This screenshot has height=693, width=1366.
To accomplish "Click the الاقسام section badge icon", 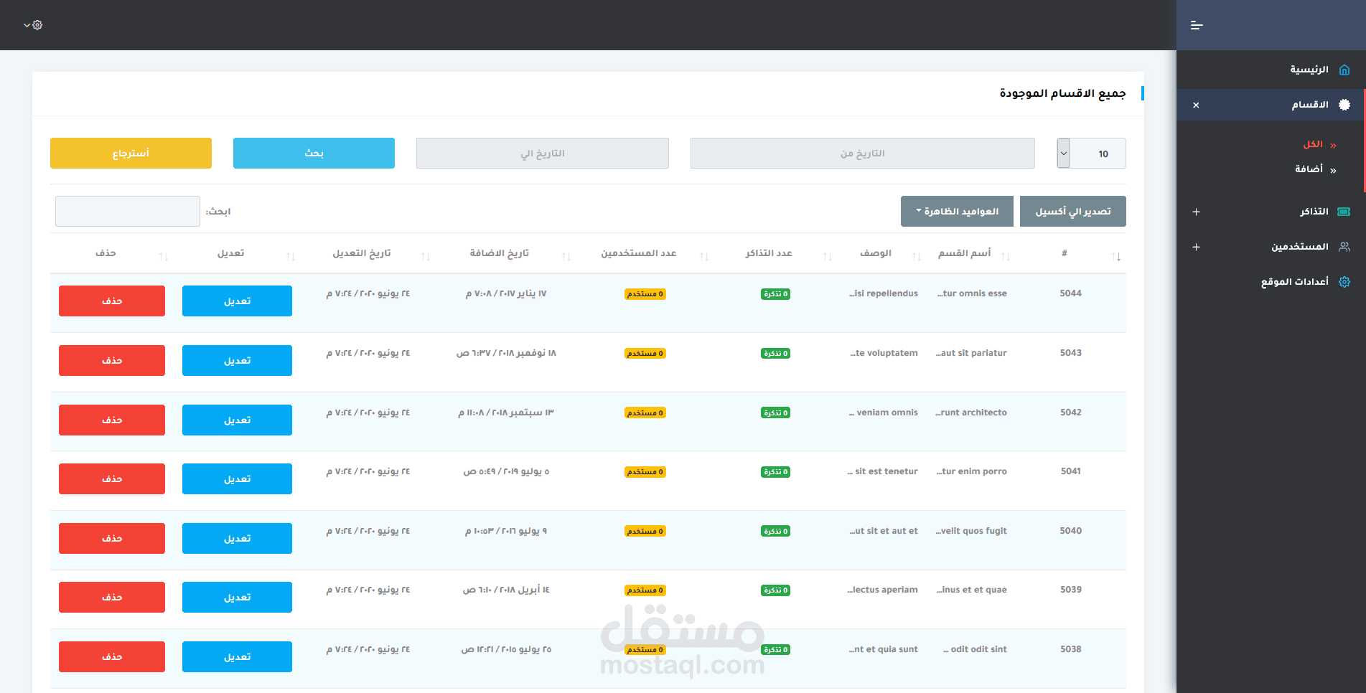I will (x=1344, y=105).
